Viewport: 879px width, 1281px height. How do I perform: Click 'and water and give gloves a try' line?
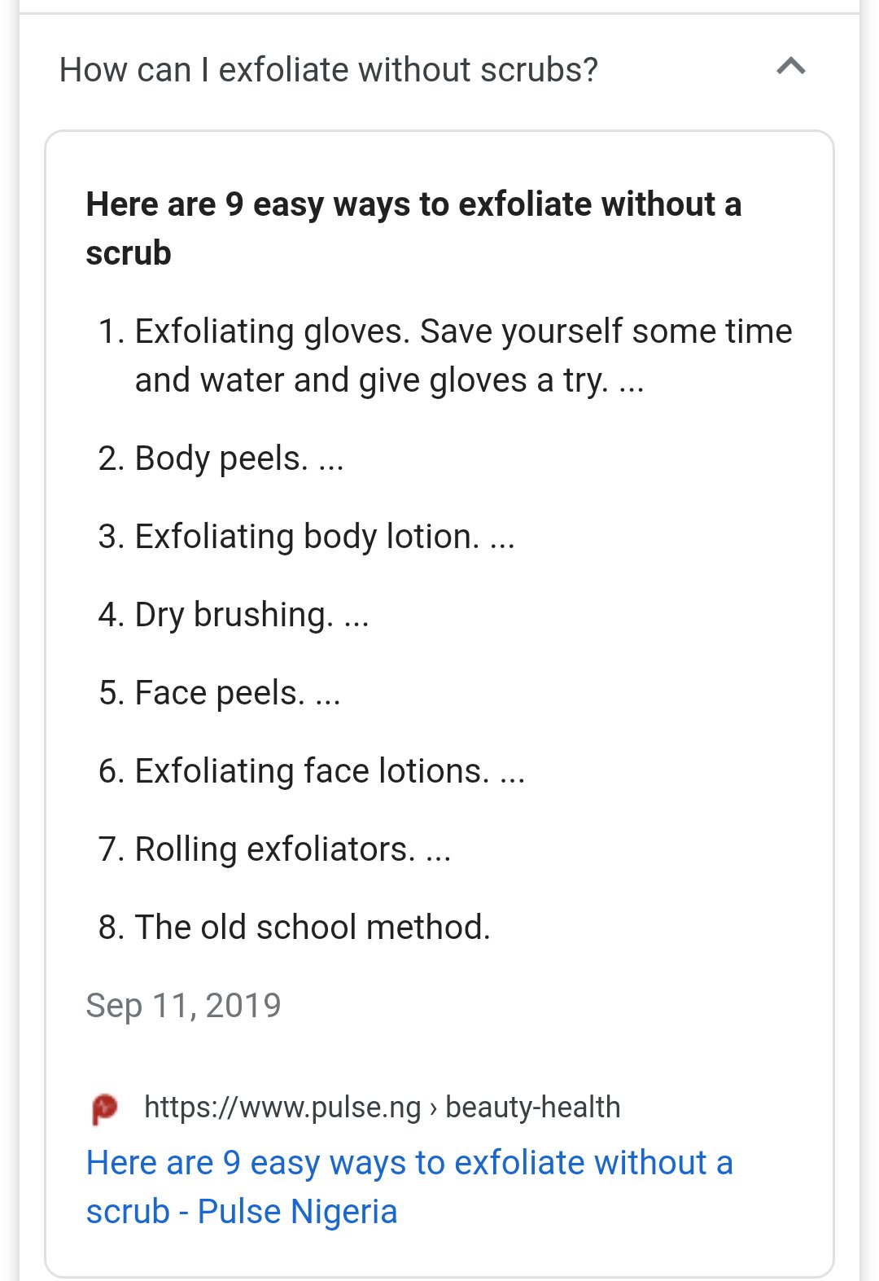coord(371,380)
